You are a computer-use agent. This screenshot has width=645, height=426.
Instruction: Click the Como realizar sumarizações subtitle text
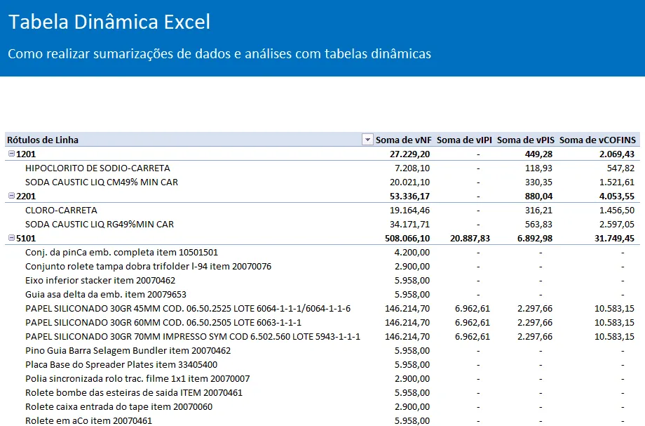(x=219, y=54)
